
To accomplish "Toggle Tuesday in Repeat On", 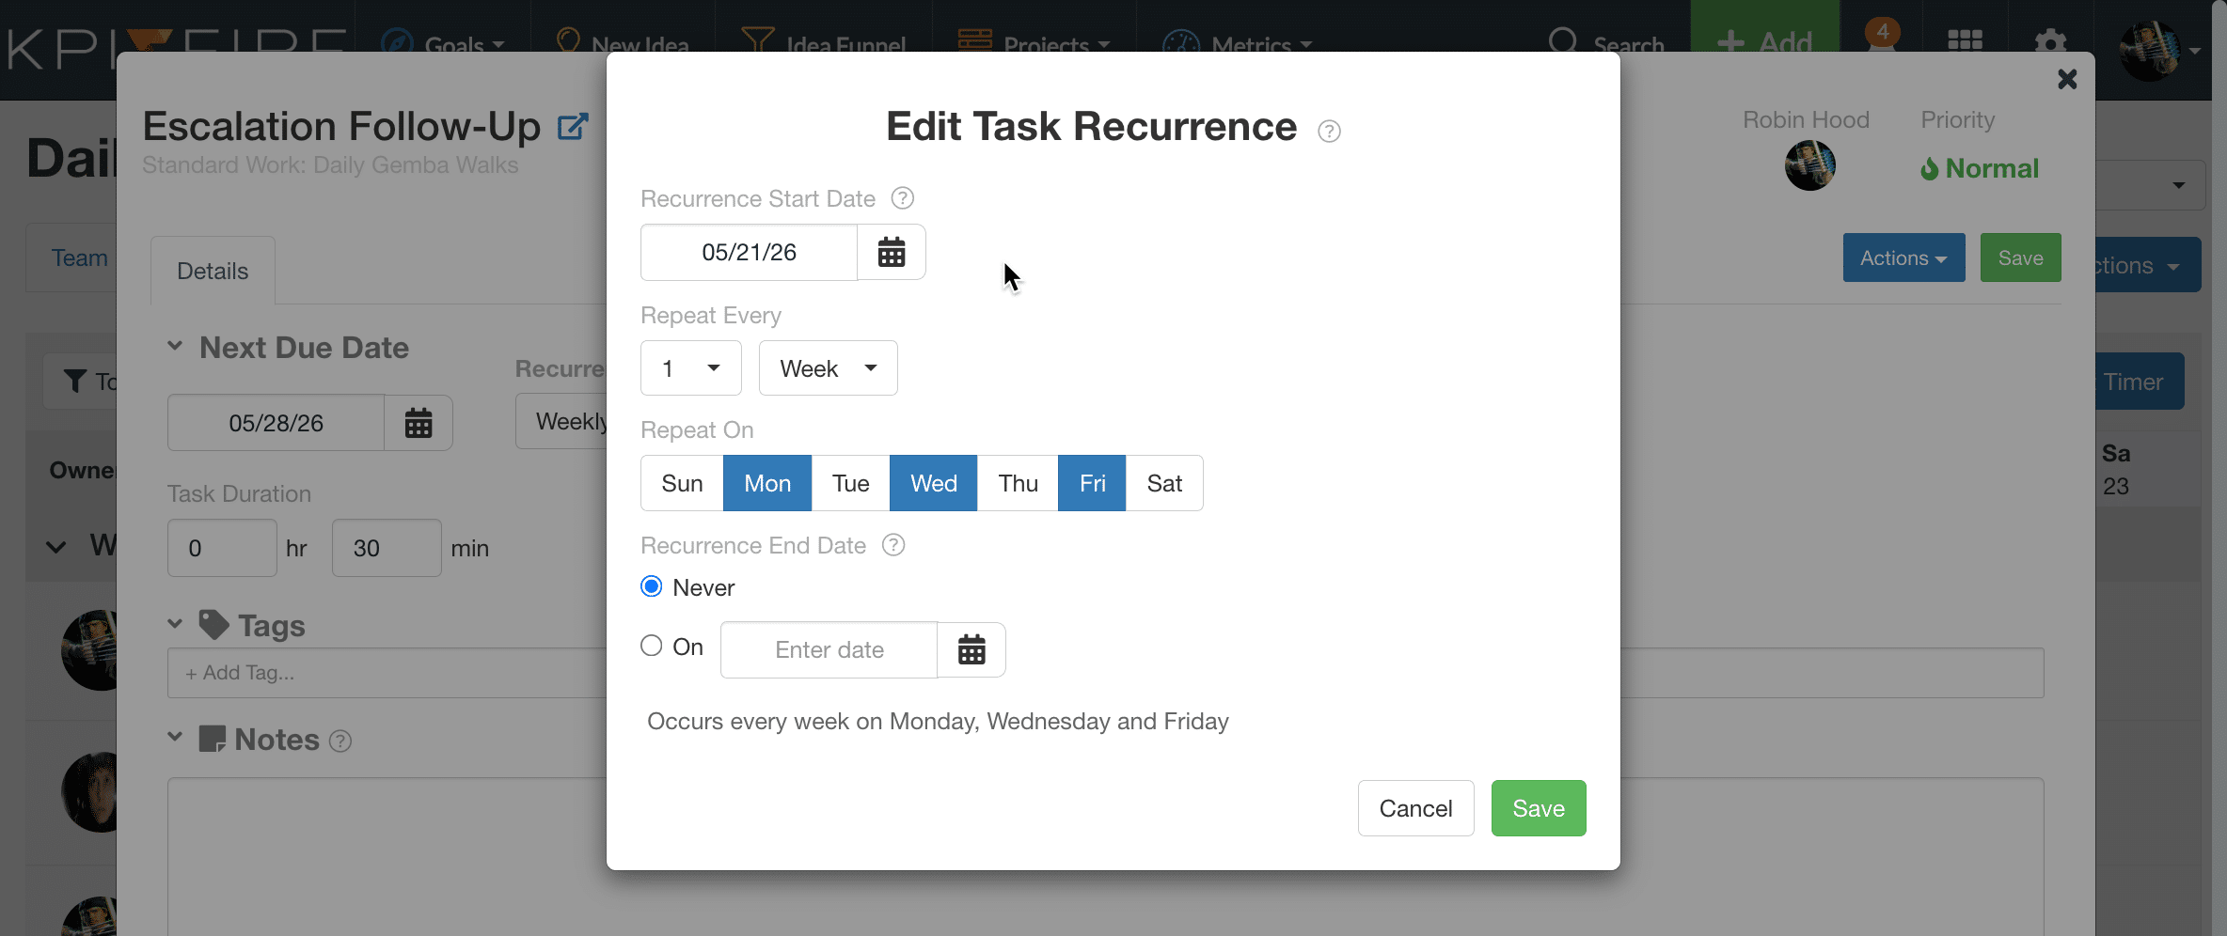I will (850, 483).
